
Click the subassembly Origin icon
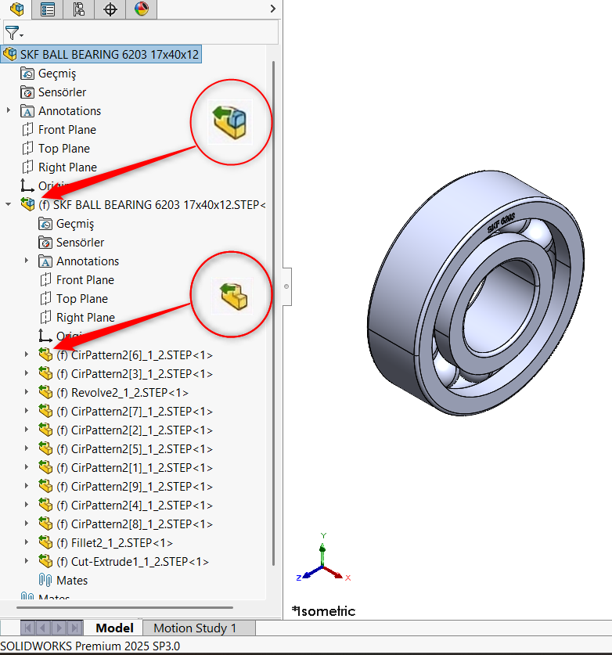pyautogui.click(x=45, y=336)
